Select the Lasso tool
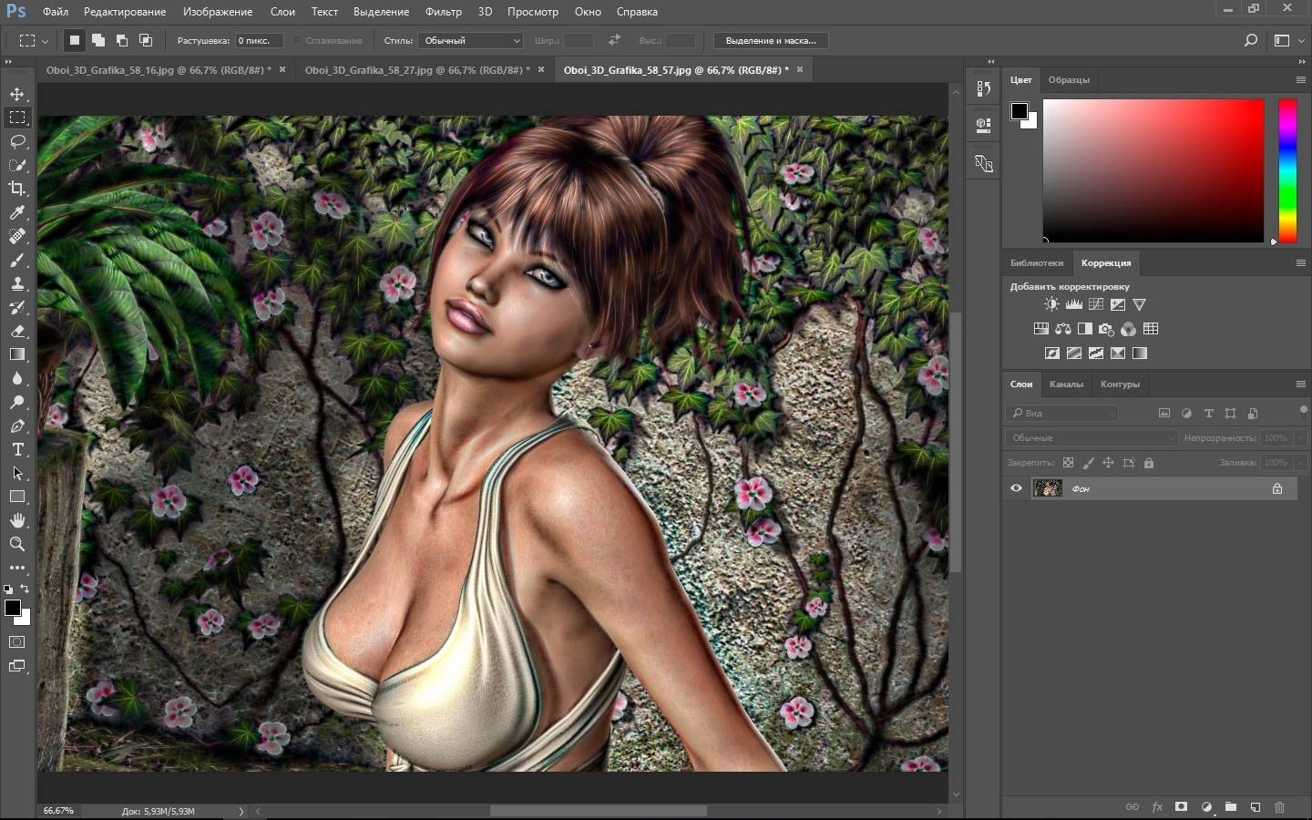Viewport: 1312px width, 820px height. pos(17,141)
